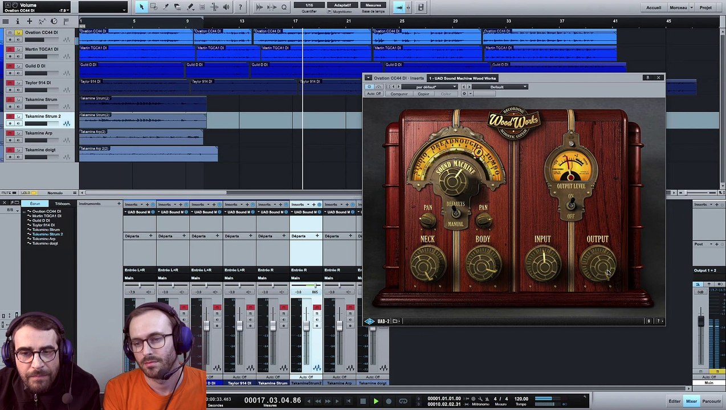Open the Parcourir browser
726x410 pixels.
(x=711, y=401)
